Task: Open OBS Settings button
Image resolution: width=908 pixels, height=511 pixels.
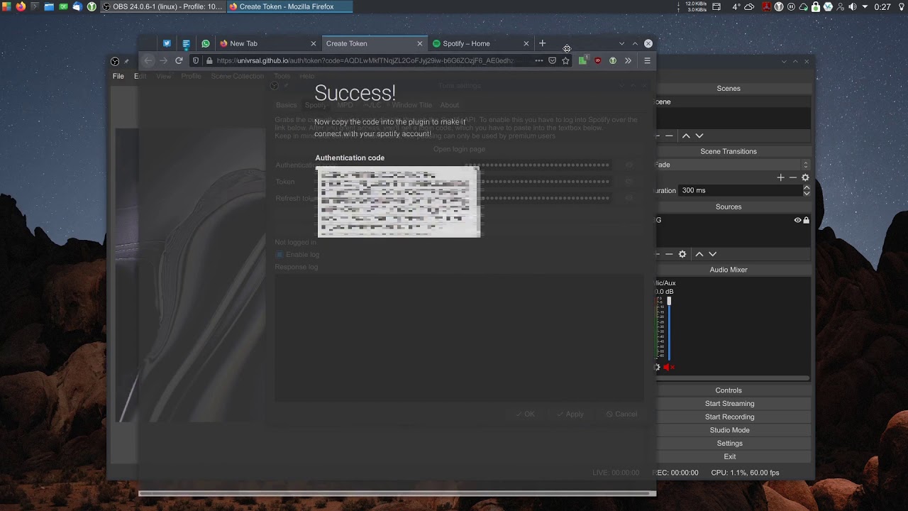Action: point(729,444)
